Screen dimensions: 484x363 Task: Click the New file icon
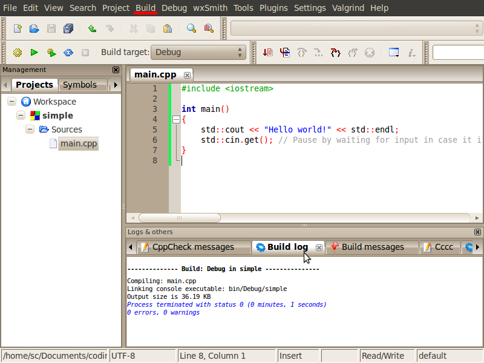click(x=18, y=28)
